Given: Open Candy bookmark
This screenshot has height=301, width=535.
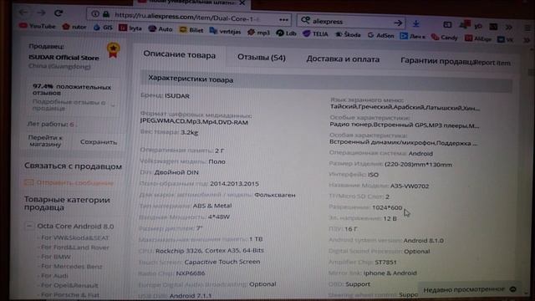Looking at the screenshot, I should click(444, 37).
